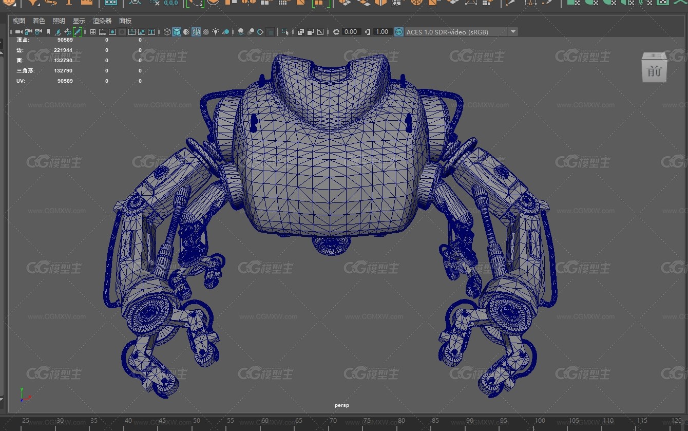Toggle Textured display checker icon
Screen dimensions: 688x431
click(x=206, y=32)
